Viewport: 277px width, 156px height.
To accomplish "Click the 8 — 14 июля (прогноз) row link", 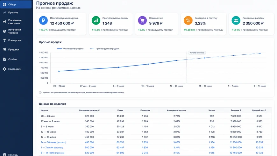I will click(53, 153).
